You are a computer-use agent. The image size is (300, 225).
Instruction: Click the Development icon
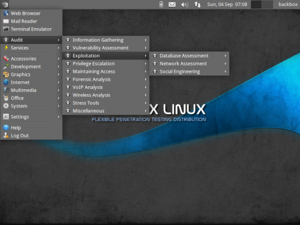pos(6,67)
